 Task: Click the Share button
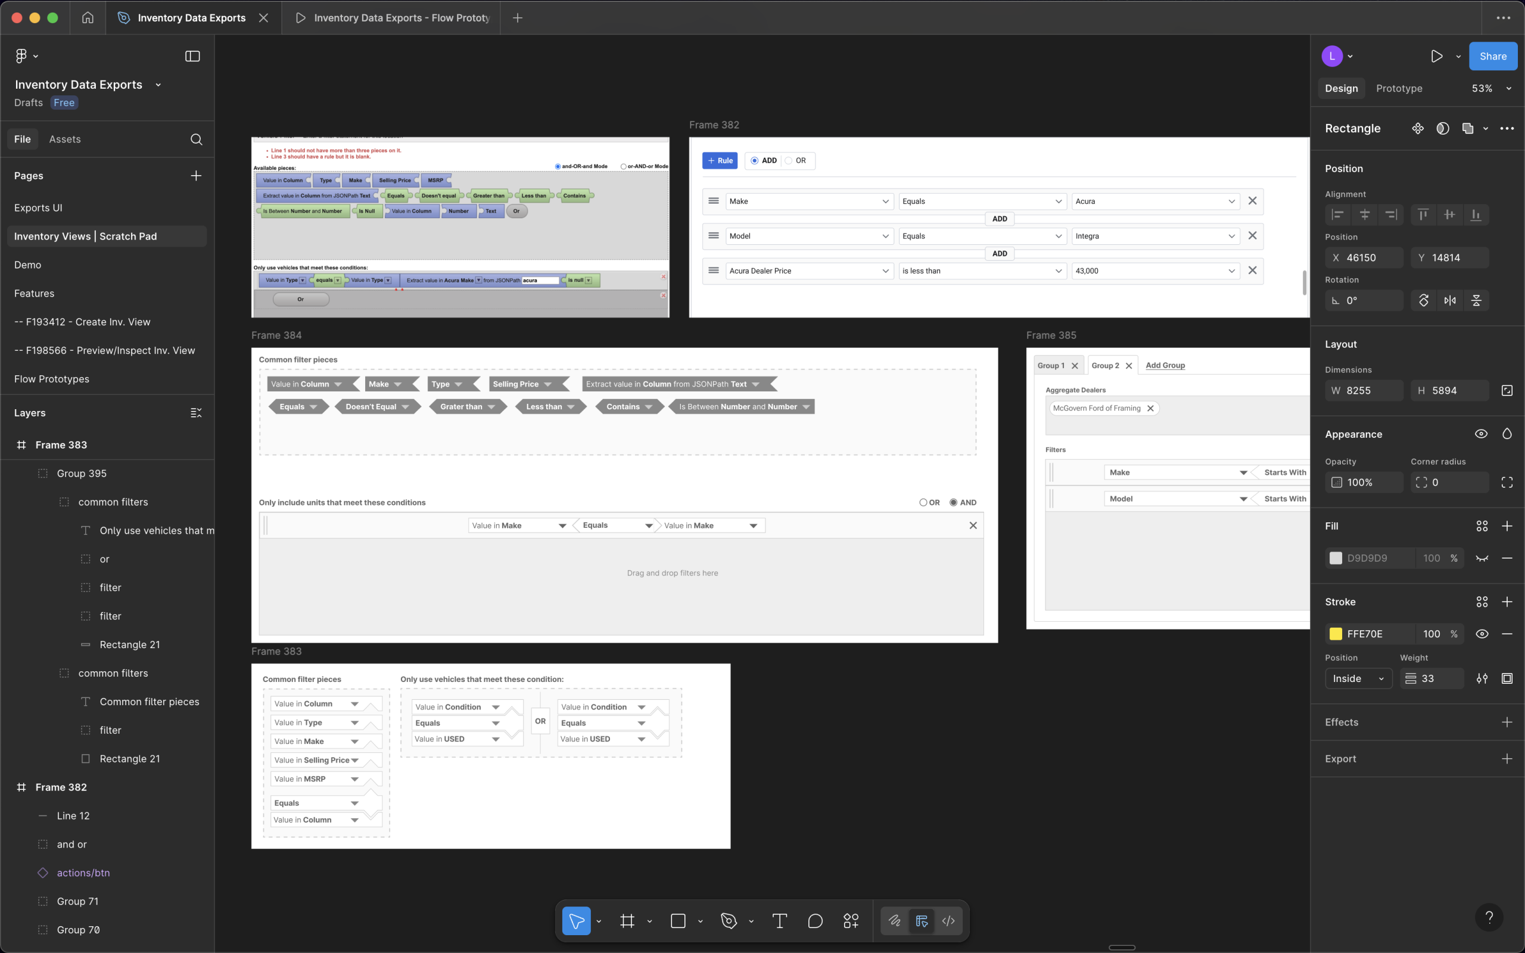[1493, 56]
